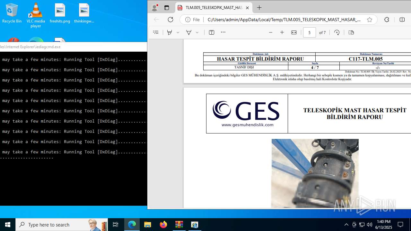411x231 pixels.
Task: Launch Firefox from the taskbar
Action: pyautogui.click(x=163, y=225)
